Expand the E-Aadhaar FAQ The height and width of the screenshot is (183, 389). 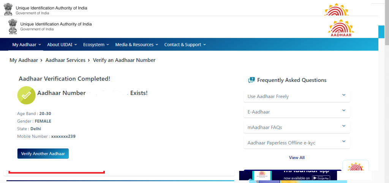point(297,112)
